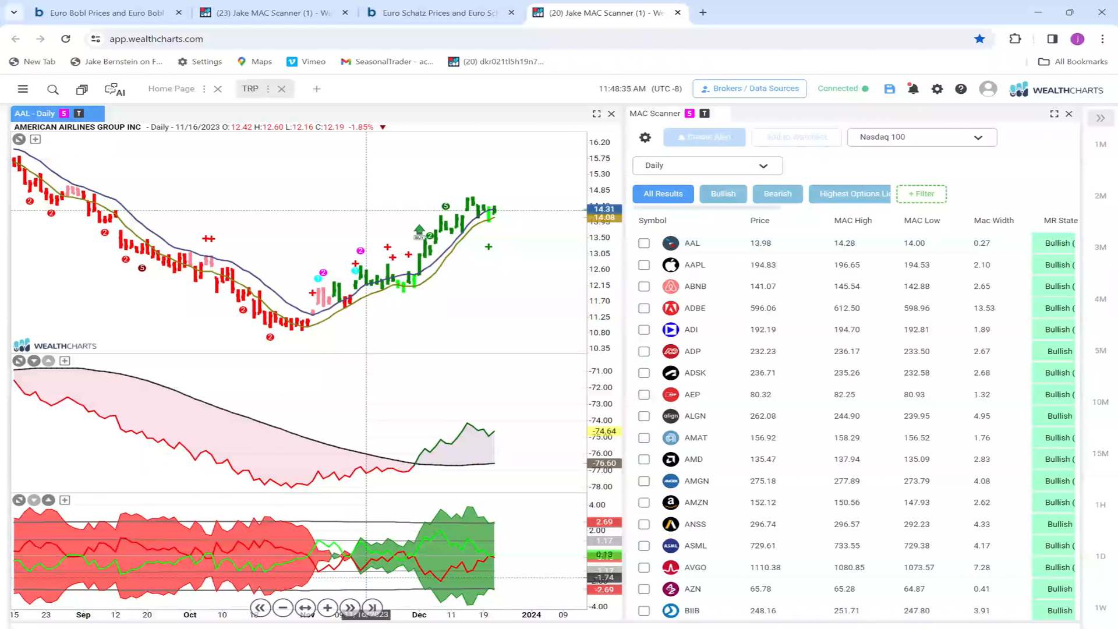Rewind chart with the double-left arrow button
The image size is (1118, 629).
tap(260, 608)
